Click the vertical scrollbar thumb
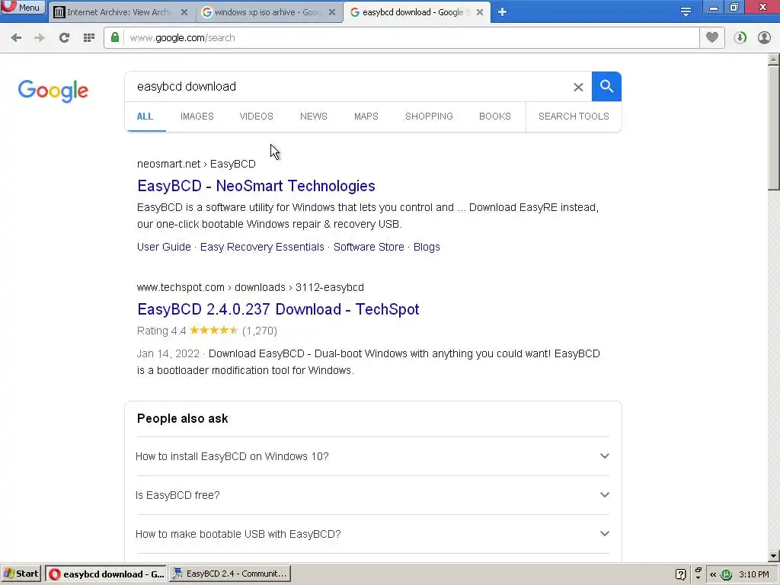Image resolution: width=780 pixels, height=585 pixels. click(x=774, y=127)
